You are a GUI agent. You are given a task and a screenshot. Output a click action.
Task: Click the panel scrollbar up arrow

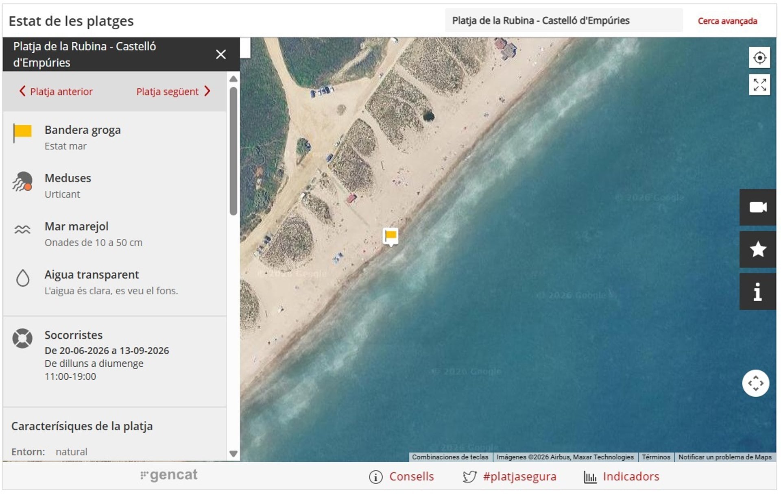click(233, 79)
